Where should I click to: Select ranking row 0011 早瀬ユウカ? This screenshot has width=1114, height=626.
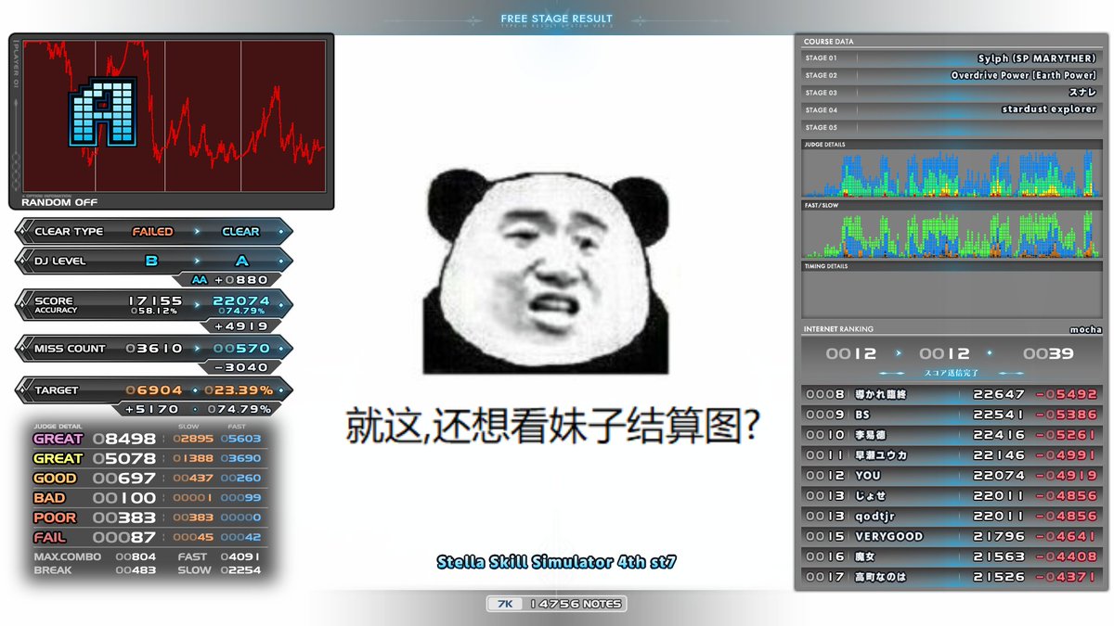coord(952,455)
